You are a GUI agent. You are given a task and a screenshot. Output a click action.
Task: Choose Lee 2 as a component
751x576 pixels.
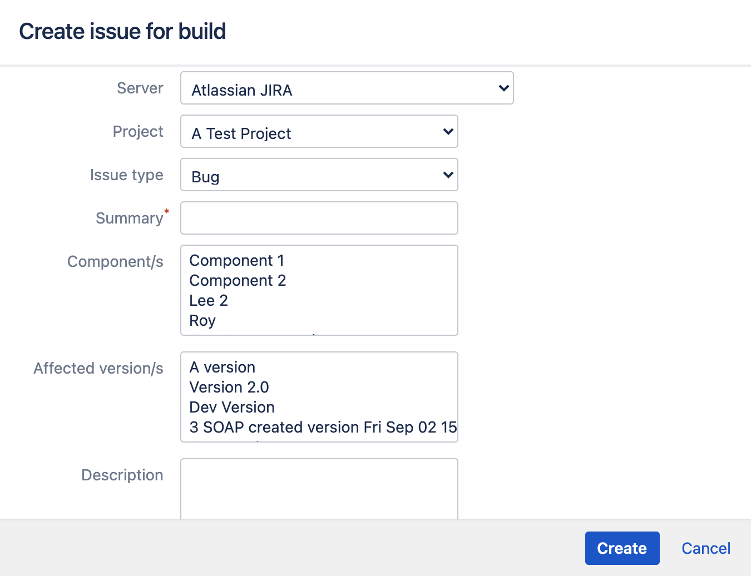click(209, 300)
